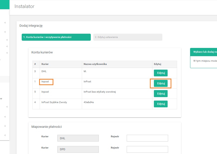Screen dimensions: 217x154
Task: Switch to step 2 Edytuj ustawienia
Action: tap(128, 37)
